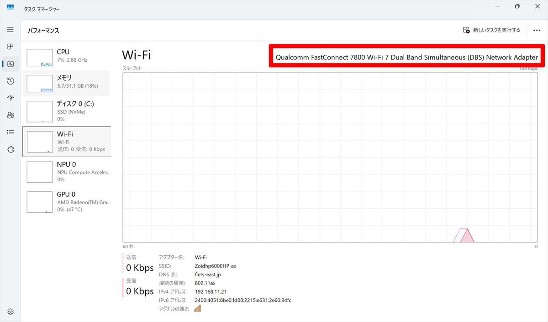548x322 pixels.
Task: Select GPU 0 in the performance list
Action: coord(66,201)
